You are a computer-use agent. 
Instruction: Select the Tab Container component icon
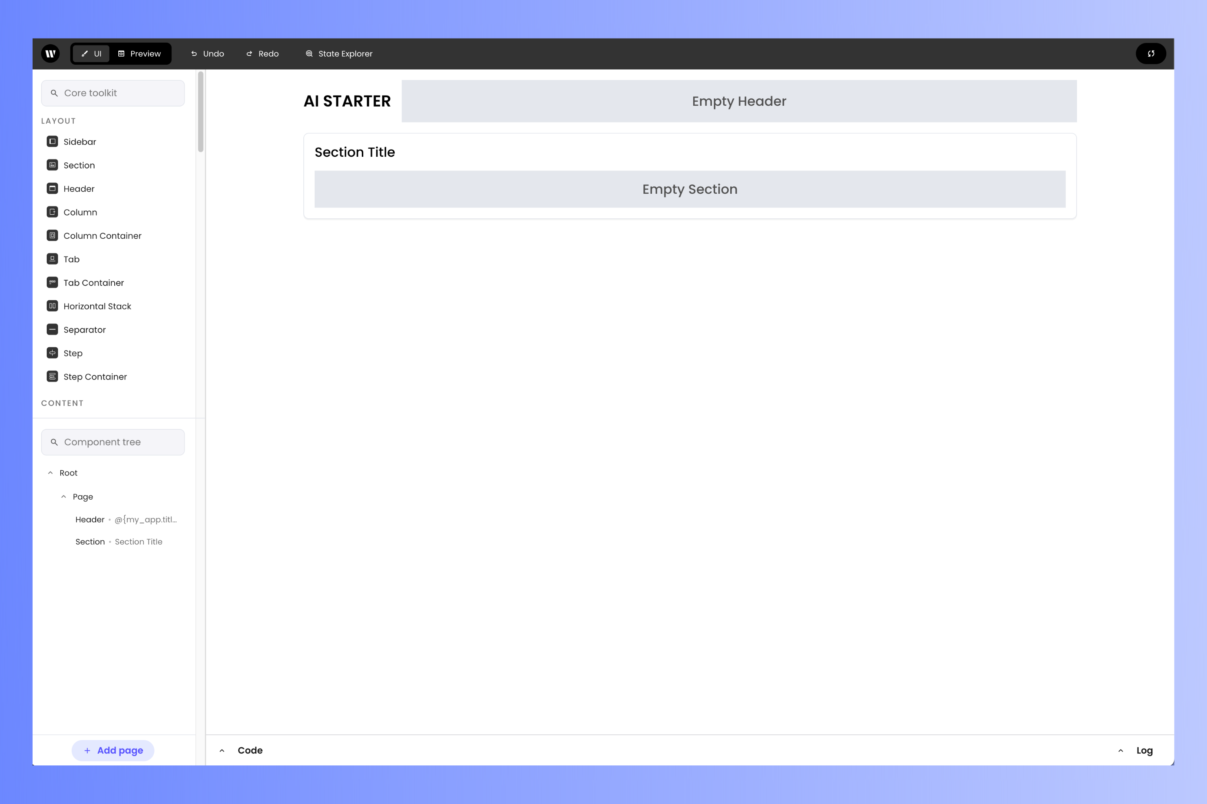(x=52, y=283)
